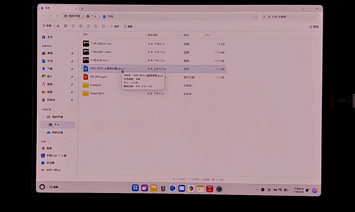Open the 查看 (View) options menu

[x=128, y=26]
